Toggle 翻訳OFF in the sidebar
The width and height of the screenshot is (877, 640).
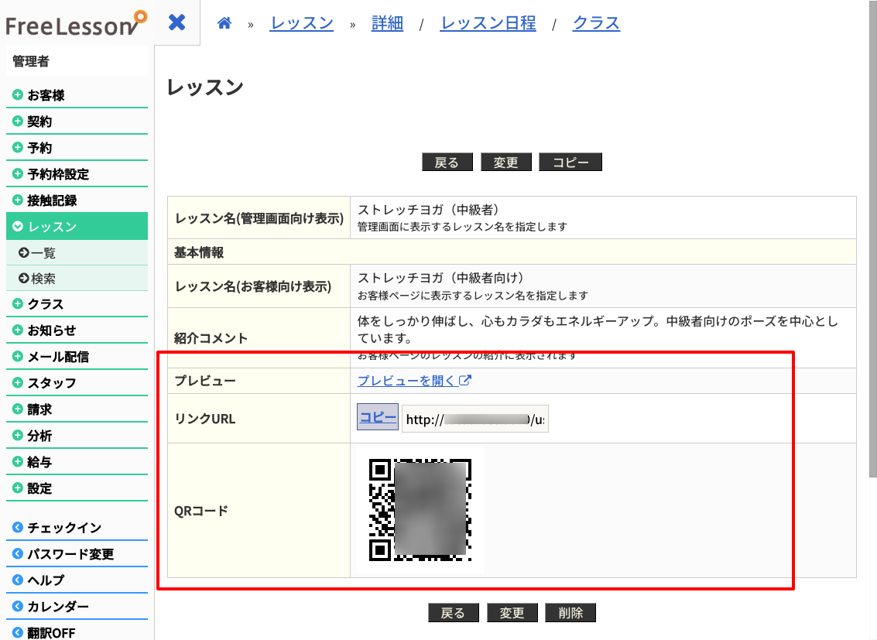[51, 632]
